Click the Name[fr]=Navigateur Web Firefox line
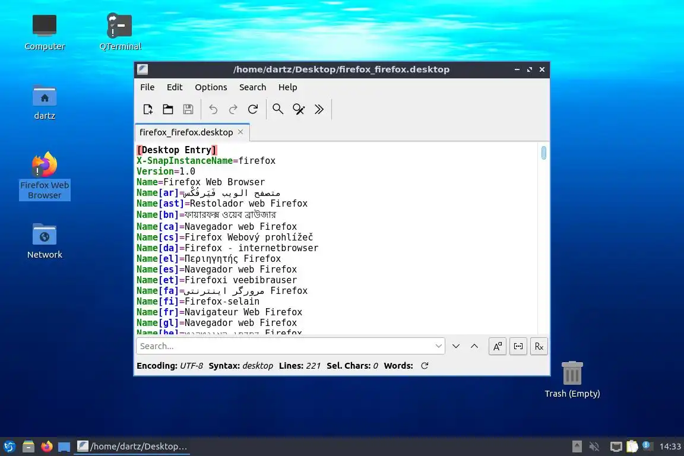The image size is (684, 456). coord(220,312)
